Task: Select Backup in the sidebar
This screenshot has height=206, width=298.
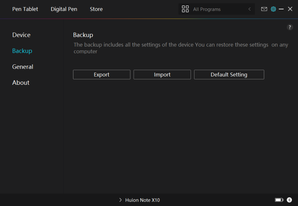Action: point(22,51)
